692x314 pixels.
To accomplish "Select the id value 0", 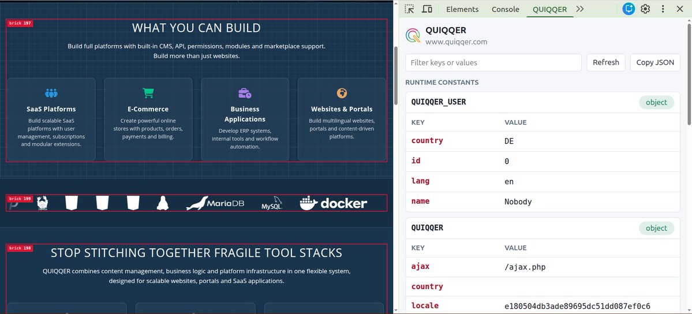I will click(507, 162).
